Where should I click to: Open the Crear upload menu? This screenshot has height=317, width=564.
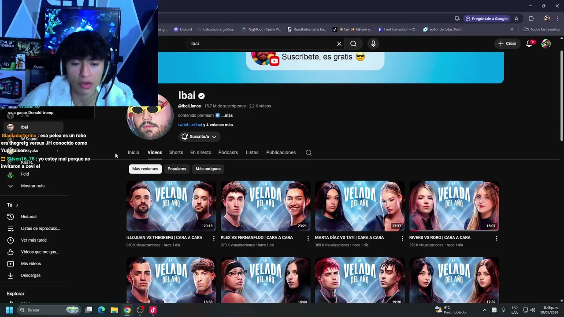point(507,44)
